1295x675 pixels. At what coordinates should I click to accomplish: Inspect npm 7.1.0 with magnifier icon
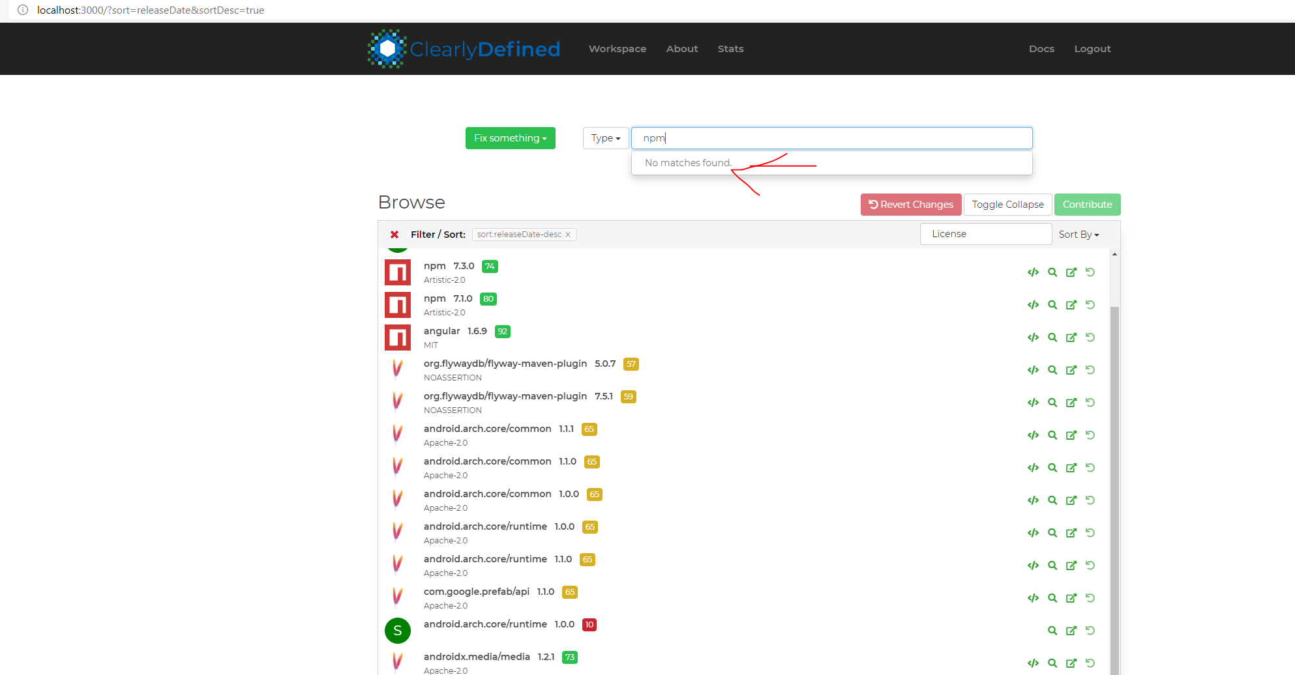(1052, 305)
